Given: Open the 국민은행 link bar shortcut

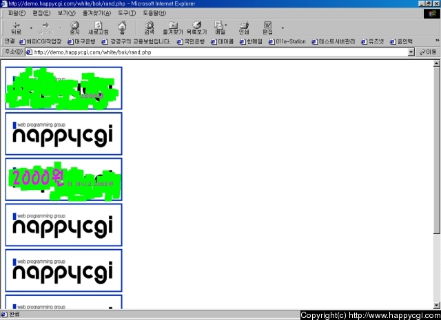Looking at the screenshot, I should click(x=191, y=41).
